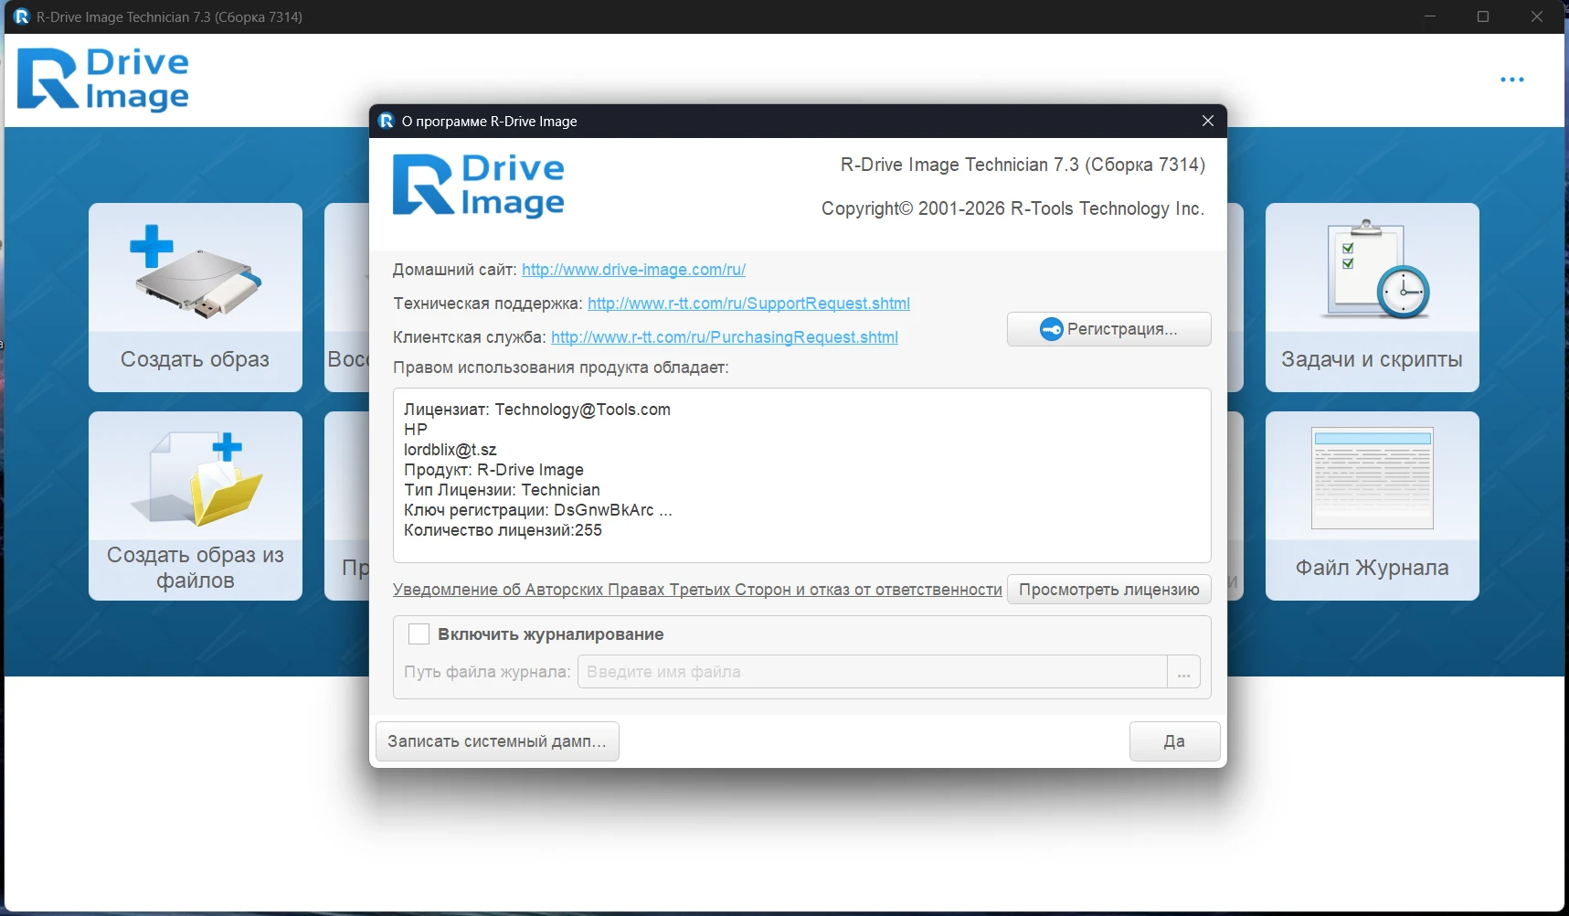Viewport: 1569px width, 916px height.
Task: Open the PurchasingRequest customer service link
Action: coord(724,337)
